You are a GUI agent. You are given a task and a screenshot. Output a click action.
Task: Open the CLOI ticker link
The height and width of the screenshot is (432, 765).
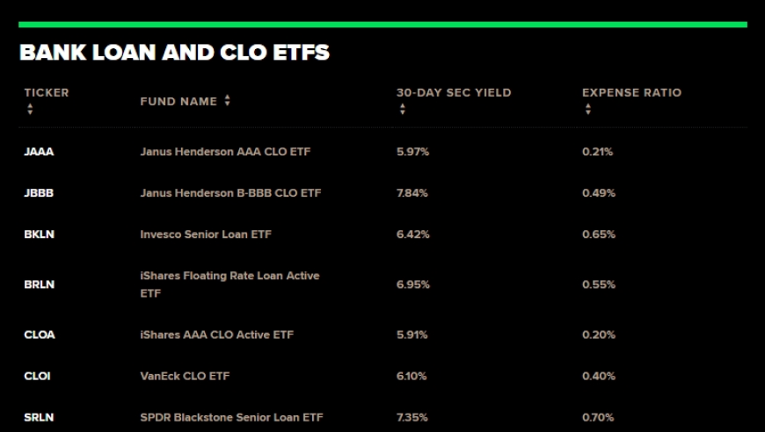pyautogui.click(x=38, y=376)
